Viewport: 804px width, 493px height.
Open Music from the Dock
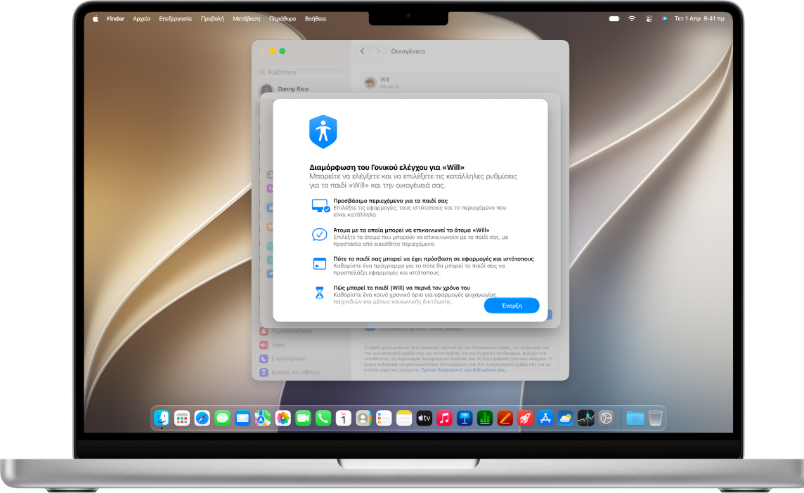click(x=445, y=418)
